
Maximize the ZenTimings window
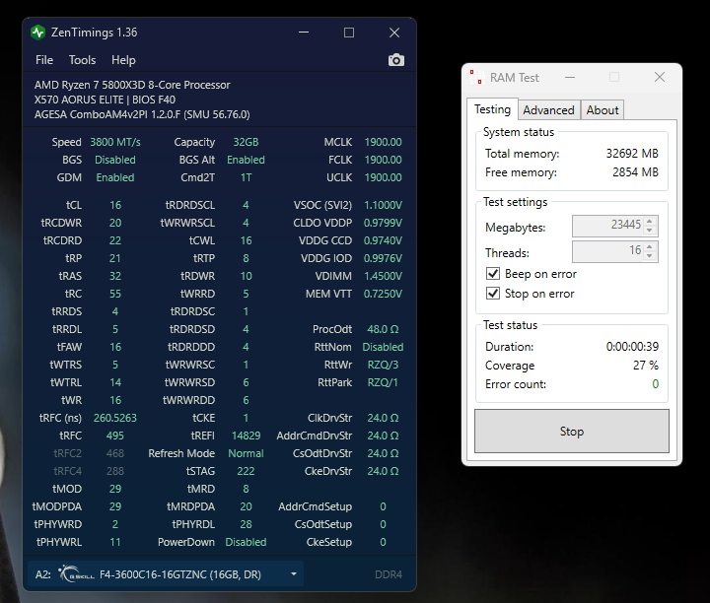[x=349, y=33]
